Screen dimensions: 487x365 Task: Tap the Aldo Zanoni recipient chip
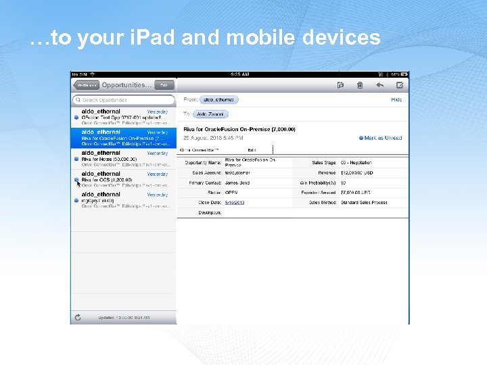point(210,114)
